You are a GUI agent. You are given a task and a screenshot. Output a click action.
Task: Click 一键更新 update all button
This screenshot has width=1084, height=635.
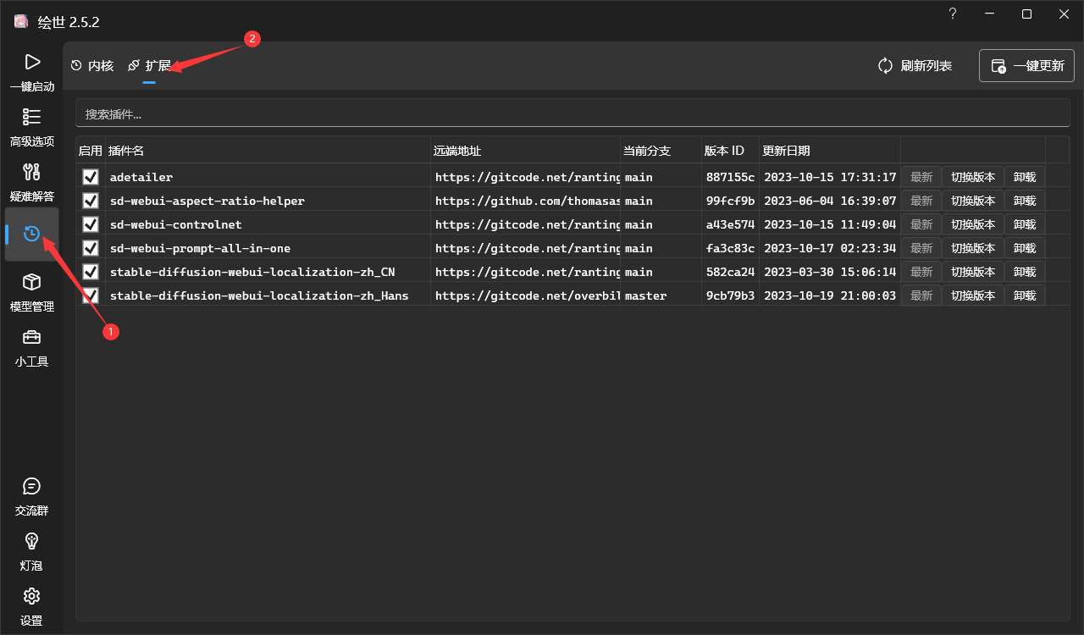tap(1027, 65)
